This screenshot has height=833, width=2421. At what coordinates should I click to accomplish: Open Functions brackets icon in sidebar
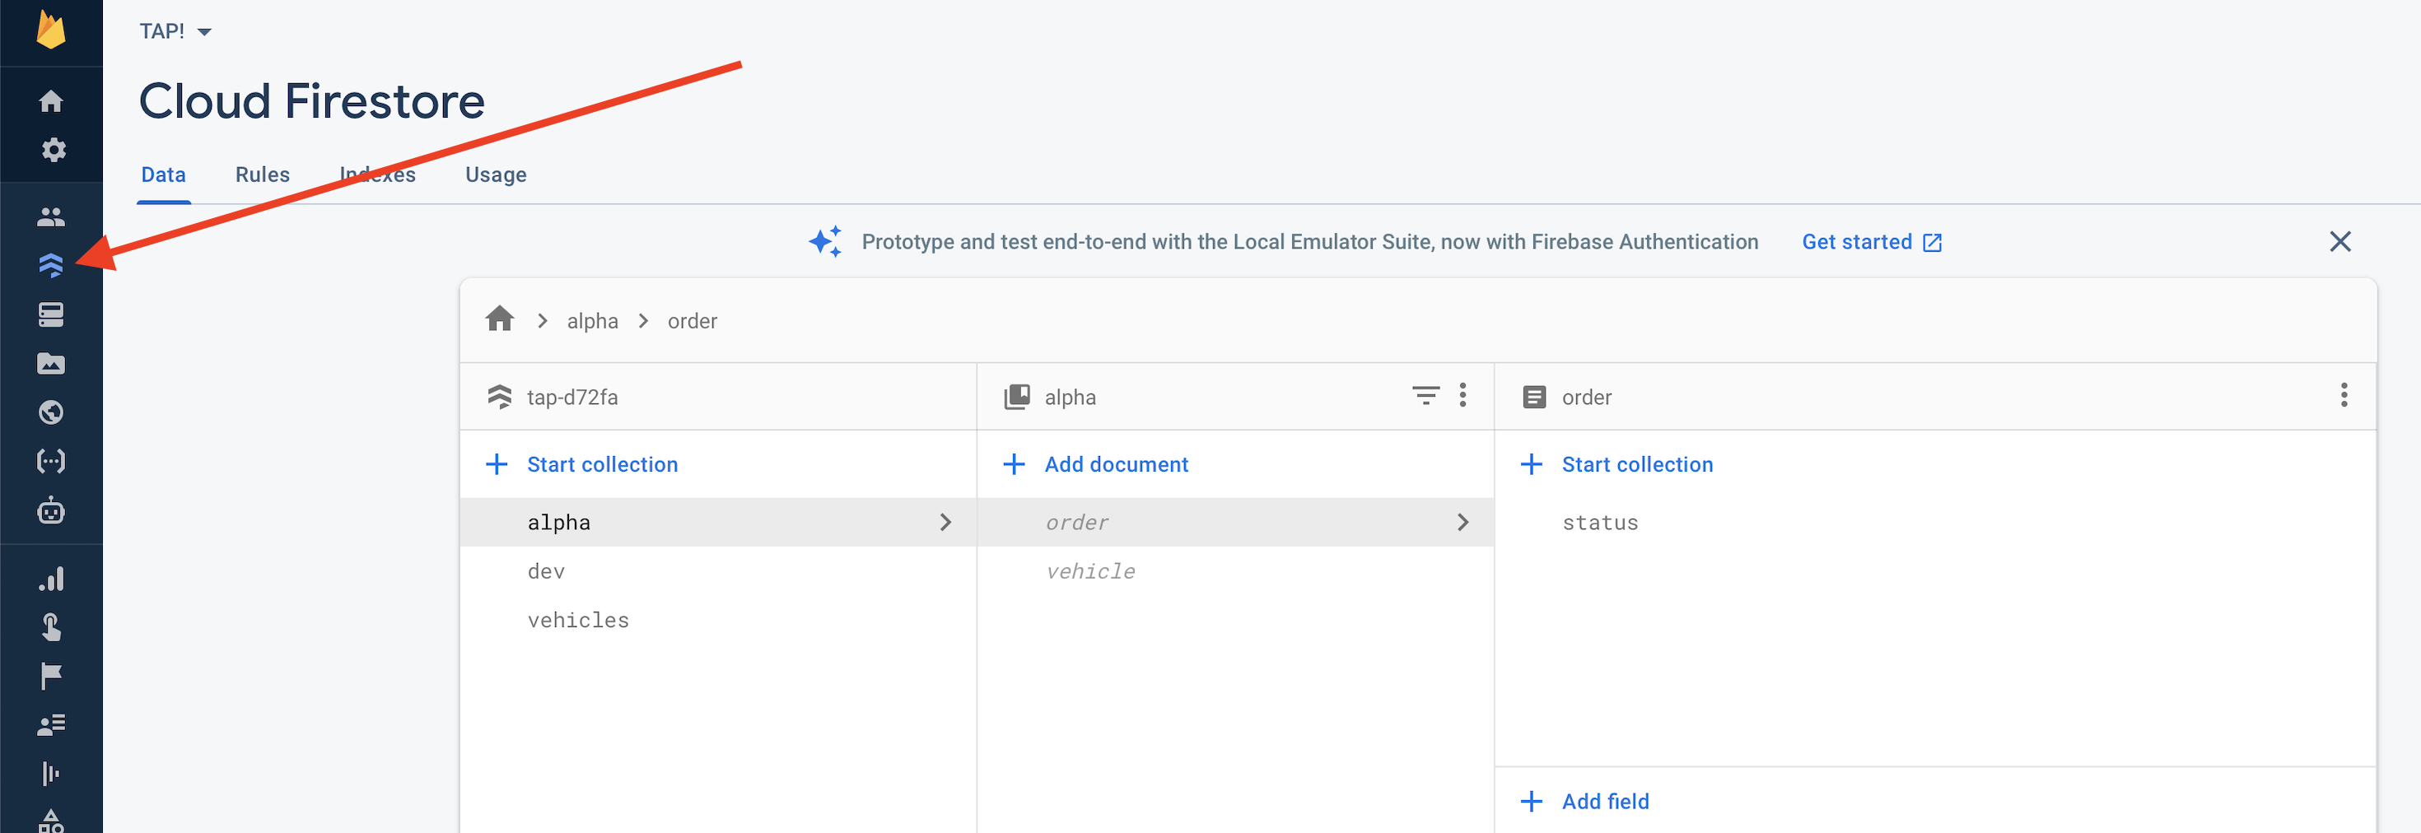tap(51, 461)
